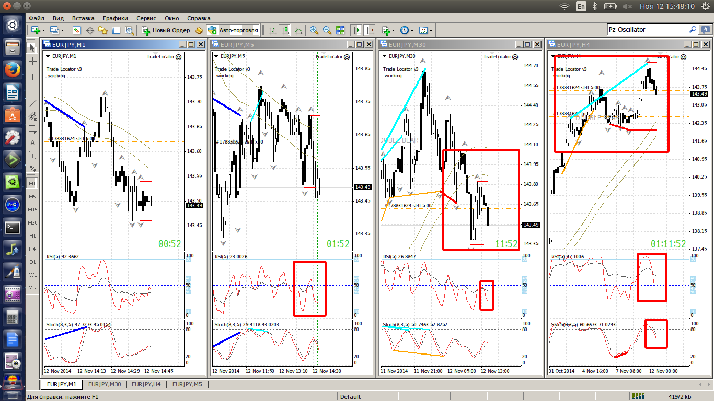
Task: Click the triangle beside EURJPY,M5 chart label
Action: click(216, 56)
